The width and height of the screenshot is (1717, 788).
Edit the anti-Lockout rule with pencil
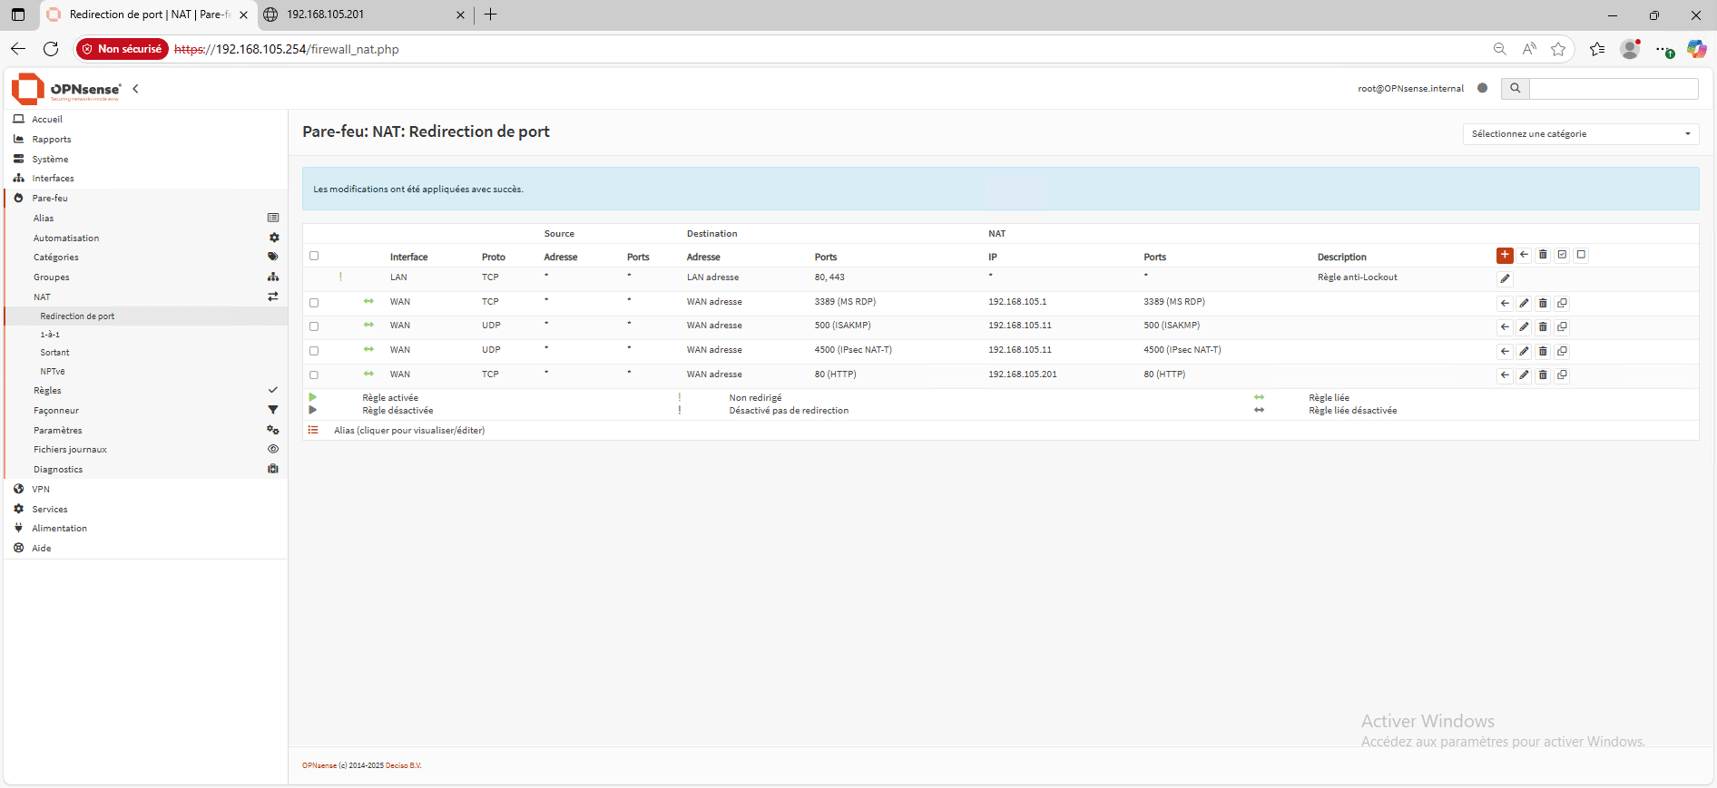(1505, 279)
